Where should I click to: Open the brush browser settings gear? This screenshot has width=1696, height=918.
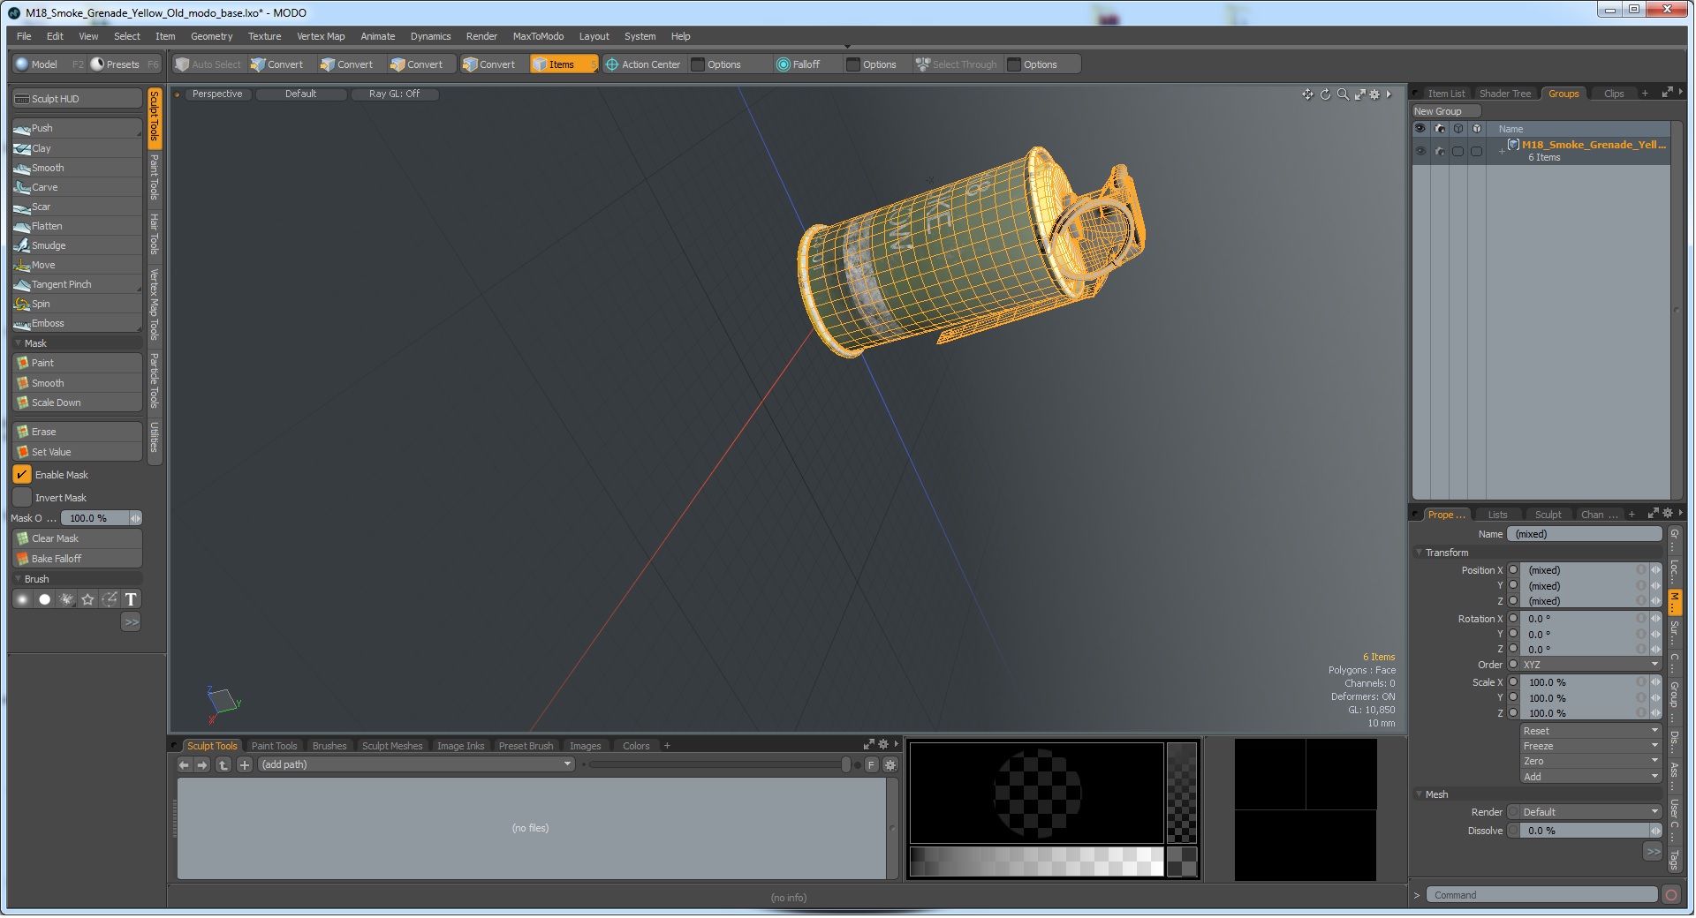coord(890,765)
